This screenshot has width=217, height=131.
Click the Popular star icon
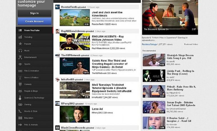(20, 44)
